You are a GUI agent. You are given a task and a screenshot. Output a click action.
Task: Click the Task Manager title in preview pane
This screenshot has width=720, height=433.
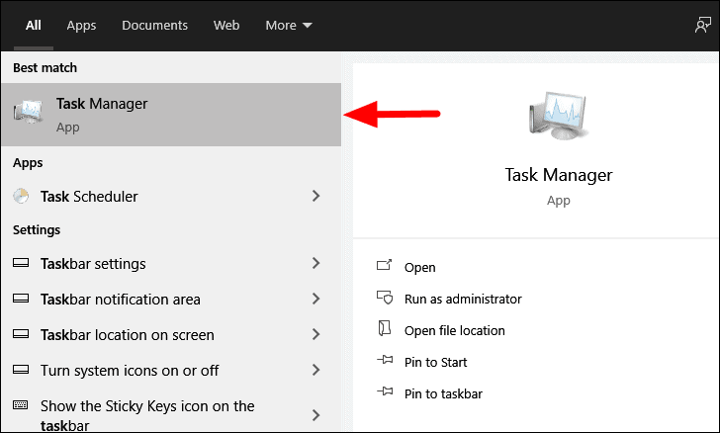point(559,175)
